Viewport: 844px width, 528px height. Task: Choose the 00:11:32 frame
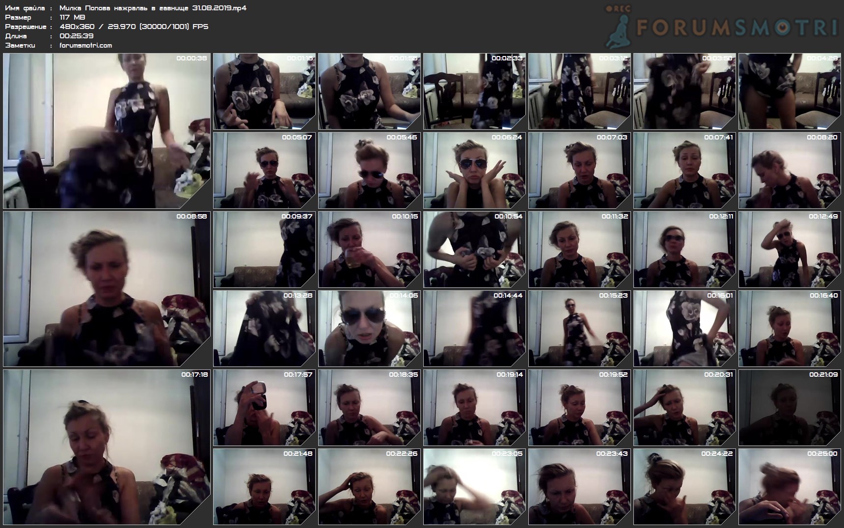579,250
